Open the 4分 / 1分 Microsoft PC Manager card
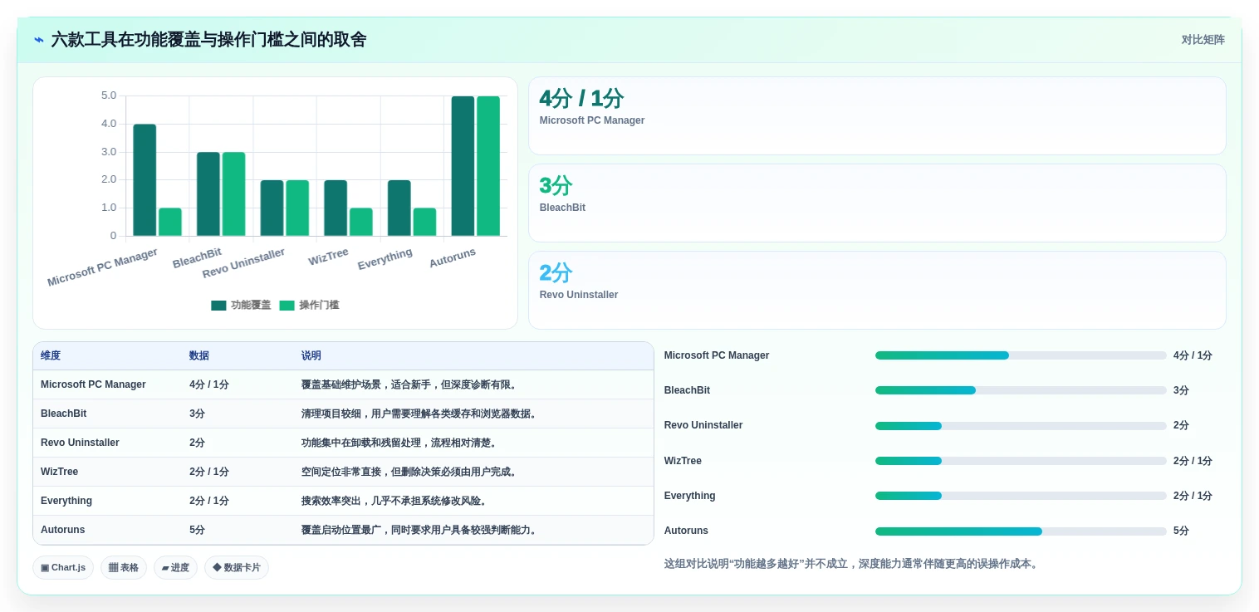The width and height of the screenshot is (1259, 612). point(877,115)
